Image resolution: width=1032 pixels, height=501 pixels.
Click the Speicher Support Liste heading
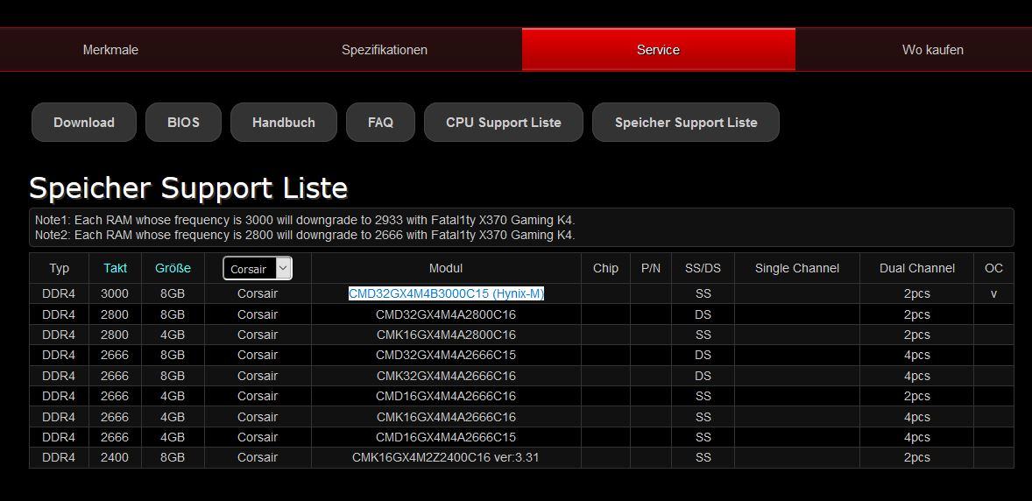point(188,188)
